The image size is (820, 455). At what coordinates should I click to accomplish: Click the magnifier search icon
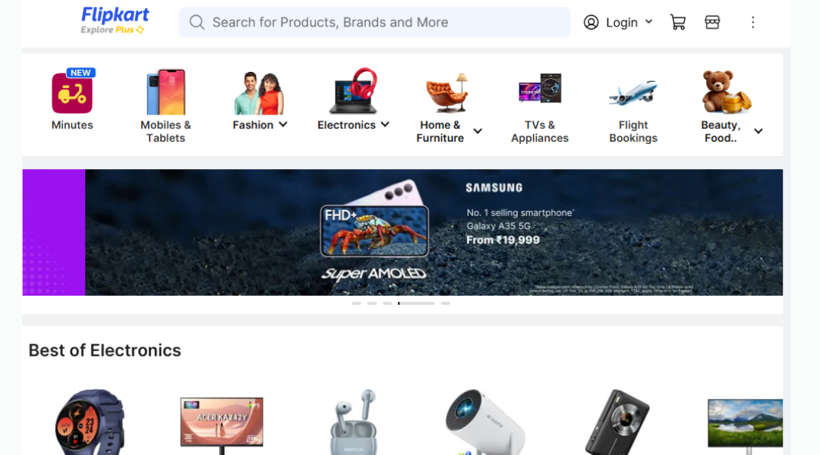[x=197, y=22]
